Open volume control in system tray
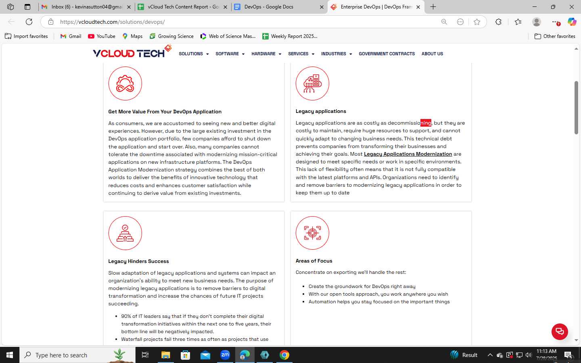The height and width of the screenshot is (363, 581). [x=529, y=355]
